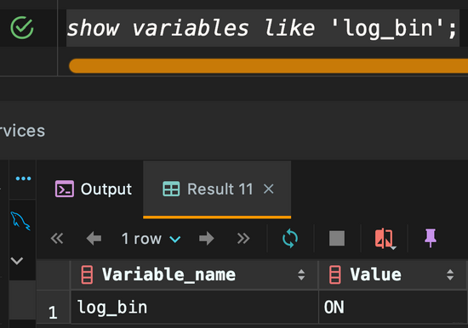Stop query with grey square button
Image resolution: width=468 pixels, height=328 pixels.
(x=337, y=239)
